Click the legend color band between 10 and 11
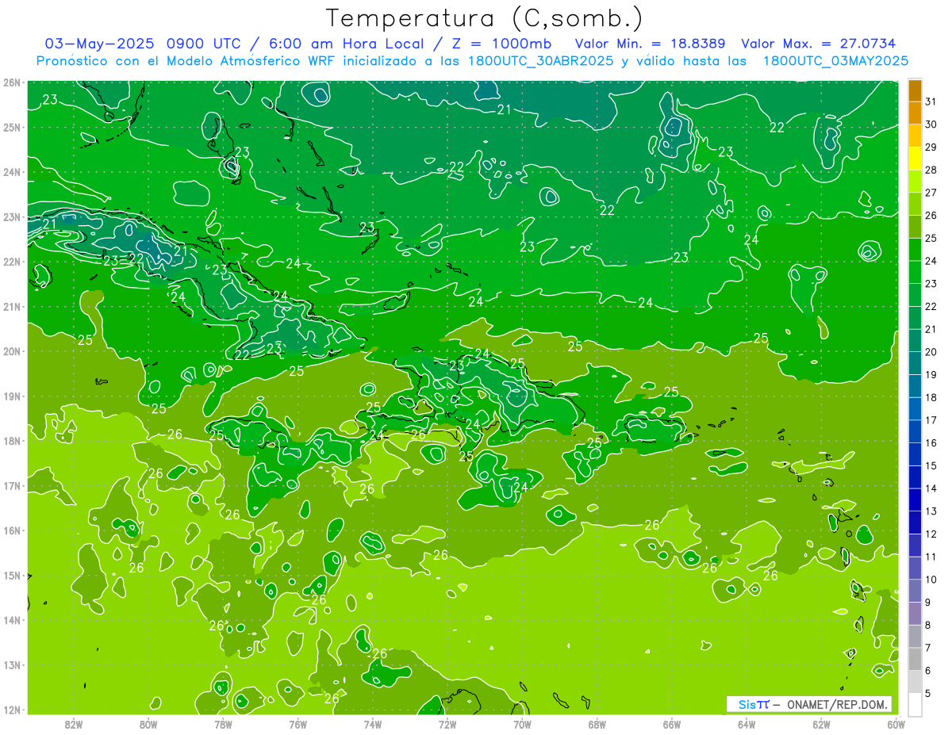The image size is (952, 735). [x=915, y=568]
